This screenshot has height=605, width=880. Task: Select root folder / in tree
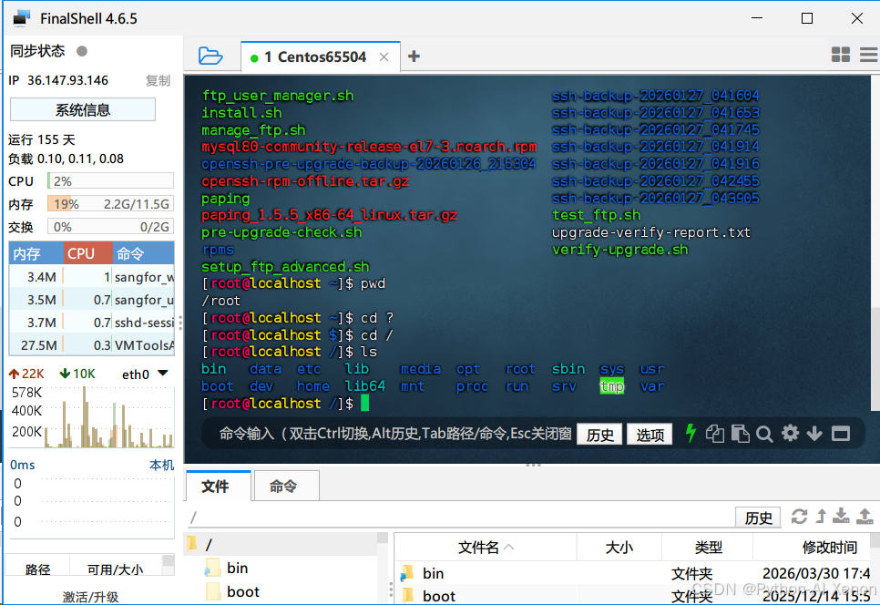pos(281,544)
